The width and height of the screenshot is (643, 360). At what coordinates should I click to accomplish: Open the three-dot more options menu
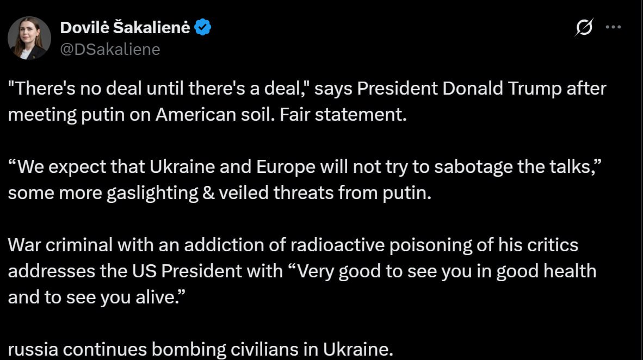[x=613, y=27]
